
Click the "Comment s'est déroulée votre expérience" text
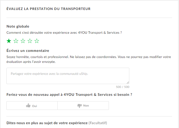pos(64,33)
